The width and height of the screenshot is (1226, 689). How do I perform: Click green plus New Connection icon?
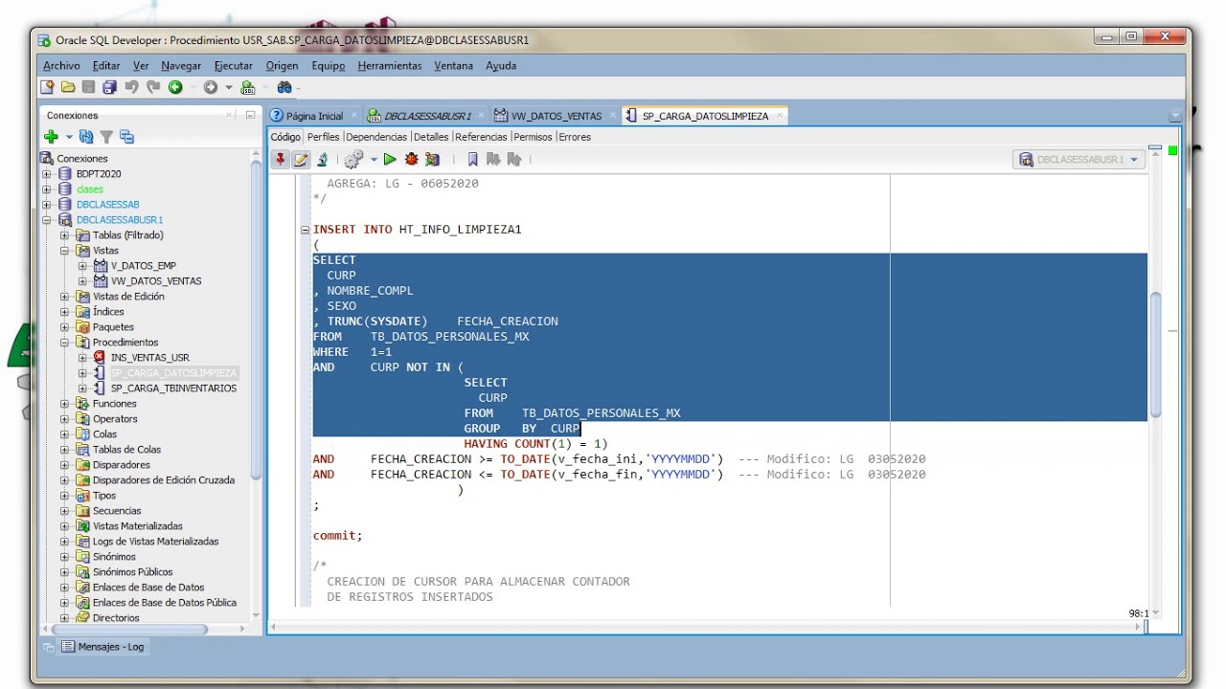click(52, 137)
